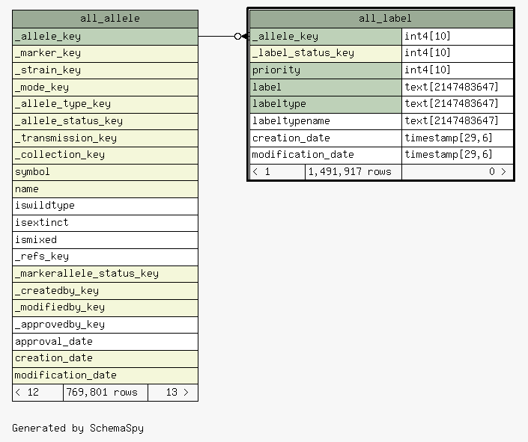Click the 769,801 rows count cell

[106, 393]
